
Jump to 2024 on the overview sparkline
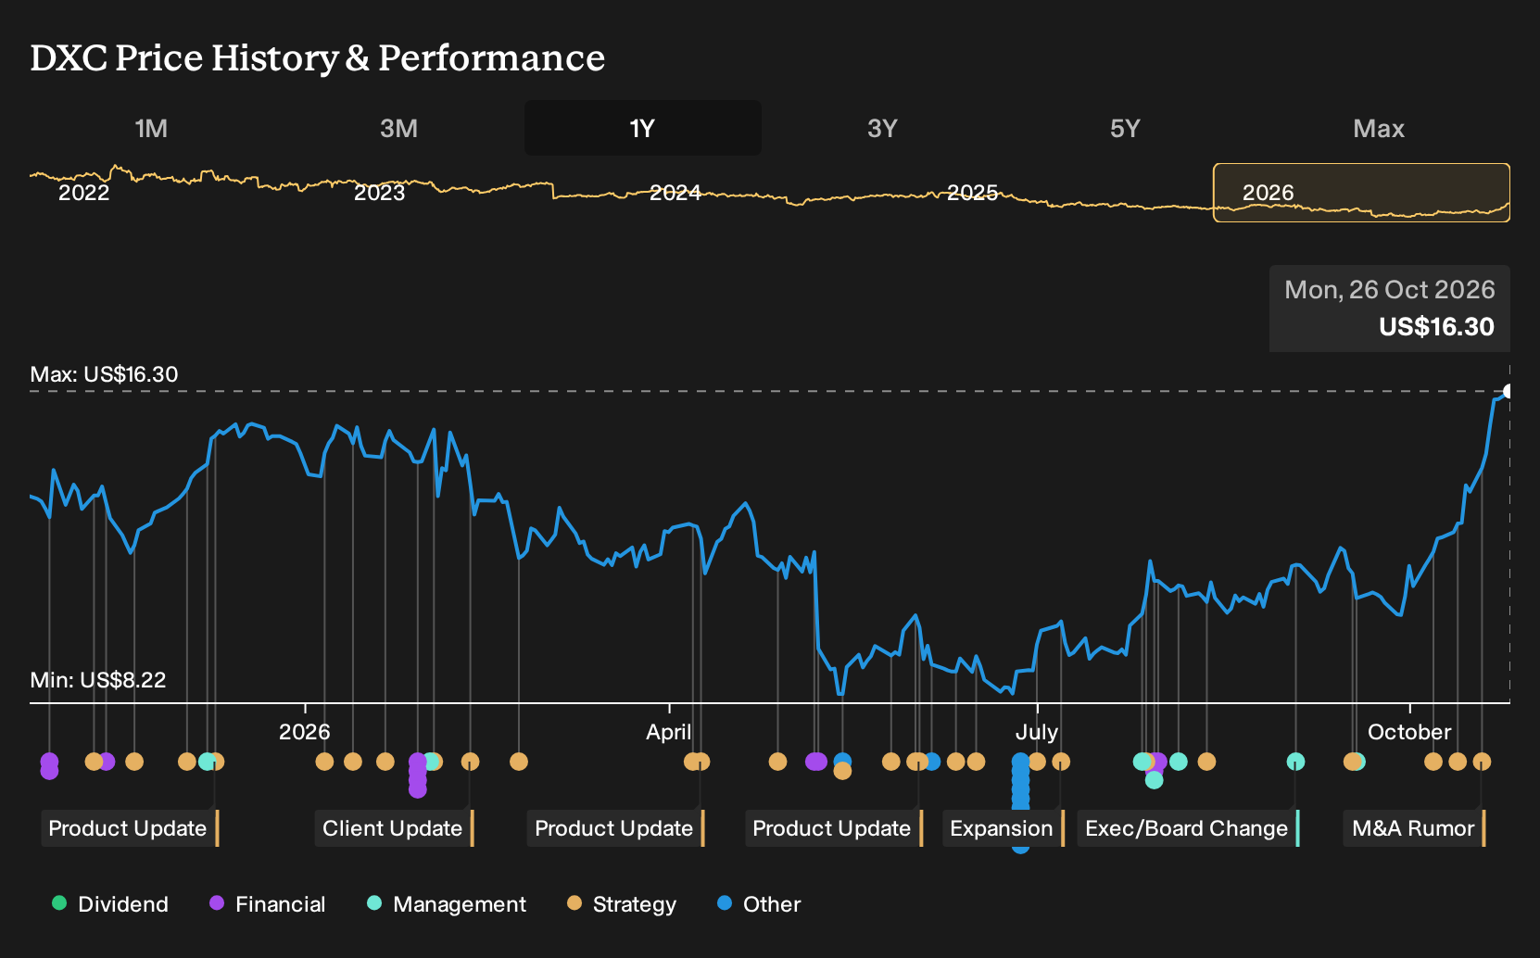(x=675, y=193)
